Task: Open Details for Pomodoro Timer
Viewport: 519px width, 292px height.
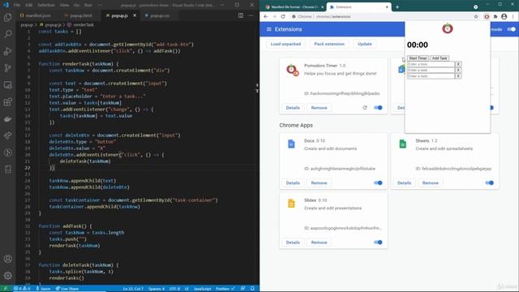Action: click(x=293, y=108)
